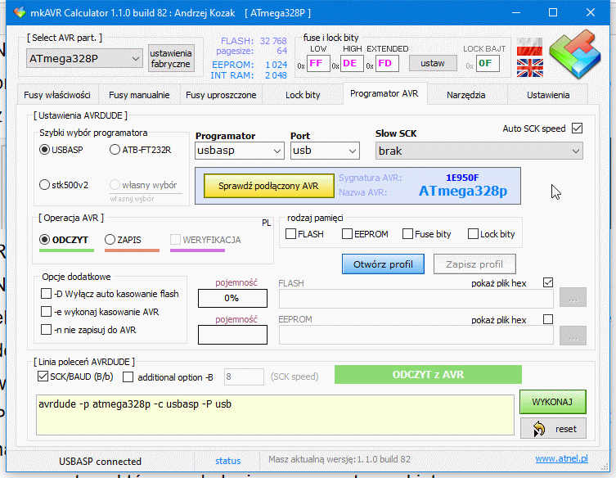The width and height of the screenshot is (616, 478).
Task: Open the Lock bity tab
Action: click(x=303, y=95)
